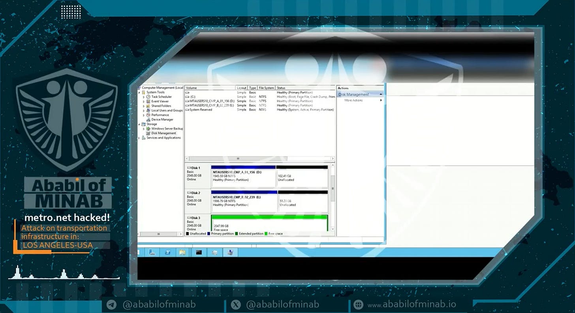Screen dimensions: 575x313
Task: Open PowerShell from the taskbar
Action: coord(167,252)
